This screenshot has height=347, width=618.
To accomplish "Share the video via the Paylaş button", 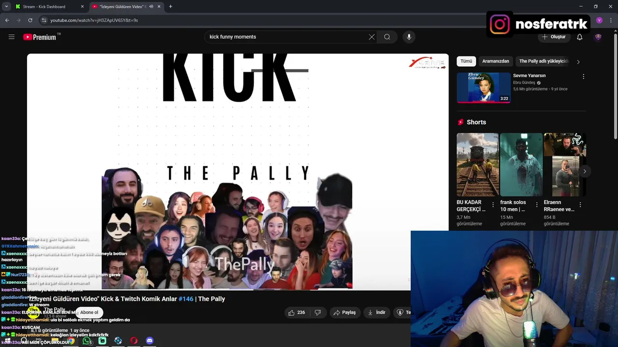I will pyautogui.click(x=345, y=313).
